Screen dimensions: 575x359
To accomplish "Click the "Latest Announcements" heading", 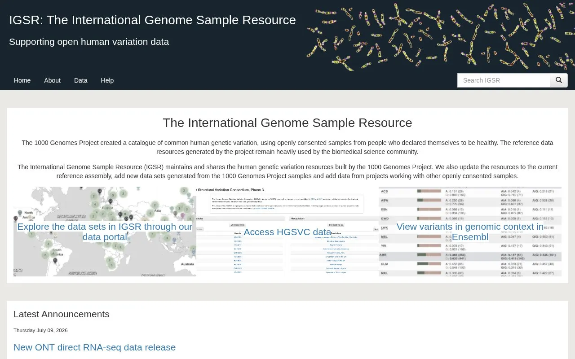I will click(x=62, y=314).
